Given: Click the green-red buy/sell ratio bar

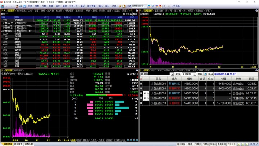Looking at the screenshot, I should point(104,95).
